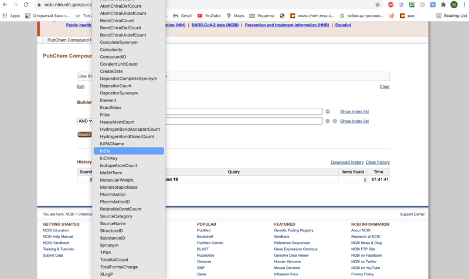Open the Reading List
This screenshot has width=469, height=279.
pyautogui.click(x=451, y=16)
